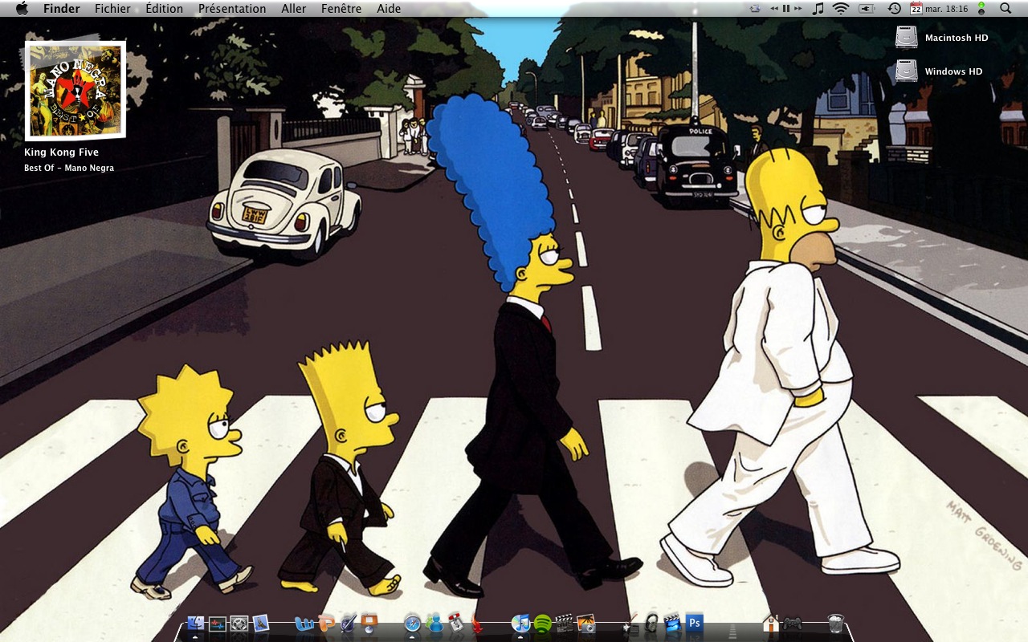Open the orange PowerPoint icon in Dock
Screen dimensions: 1028x642
click(326, 624)
